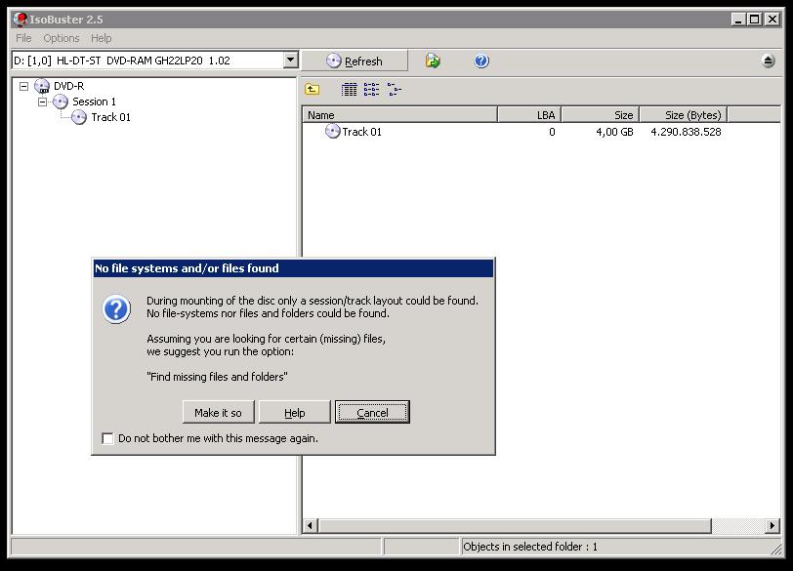Select Track 01 icon in the file list
Image resolution: width=793 pixels, height=571 pixels.
(x=332, y=132)
